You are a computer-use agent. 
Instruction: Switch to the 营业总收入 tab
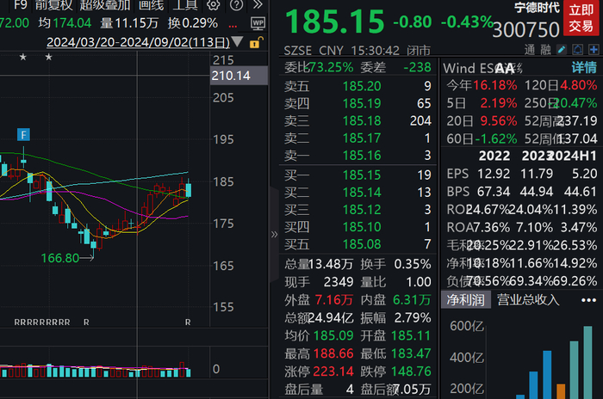528,299
